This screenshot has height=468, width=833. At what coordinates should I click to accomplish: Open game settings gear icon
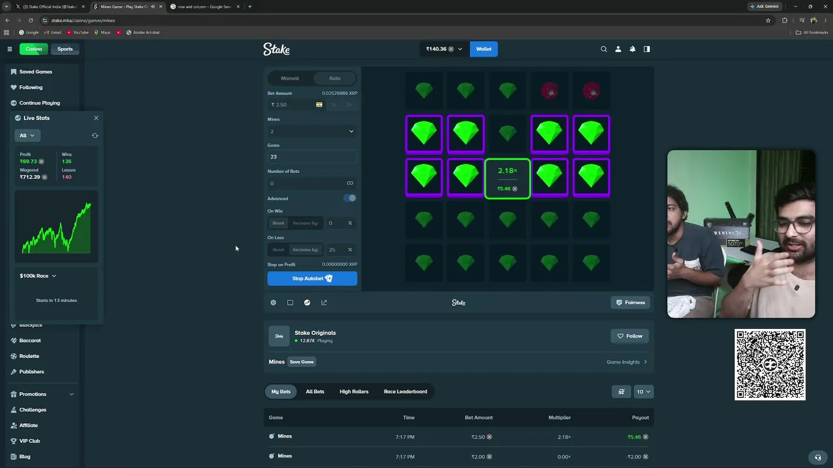point(273,302)
